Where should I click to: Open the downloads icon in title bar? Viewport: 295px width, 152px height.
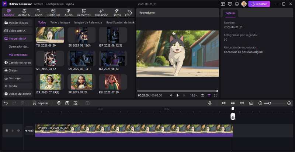click(237, 4)
